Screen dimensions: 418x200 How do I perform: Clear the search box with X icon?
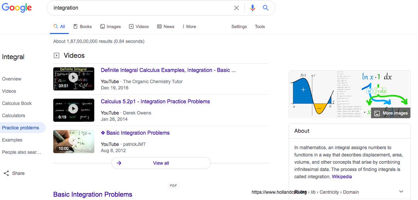pyautogui.click(x=237, y=8)
